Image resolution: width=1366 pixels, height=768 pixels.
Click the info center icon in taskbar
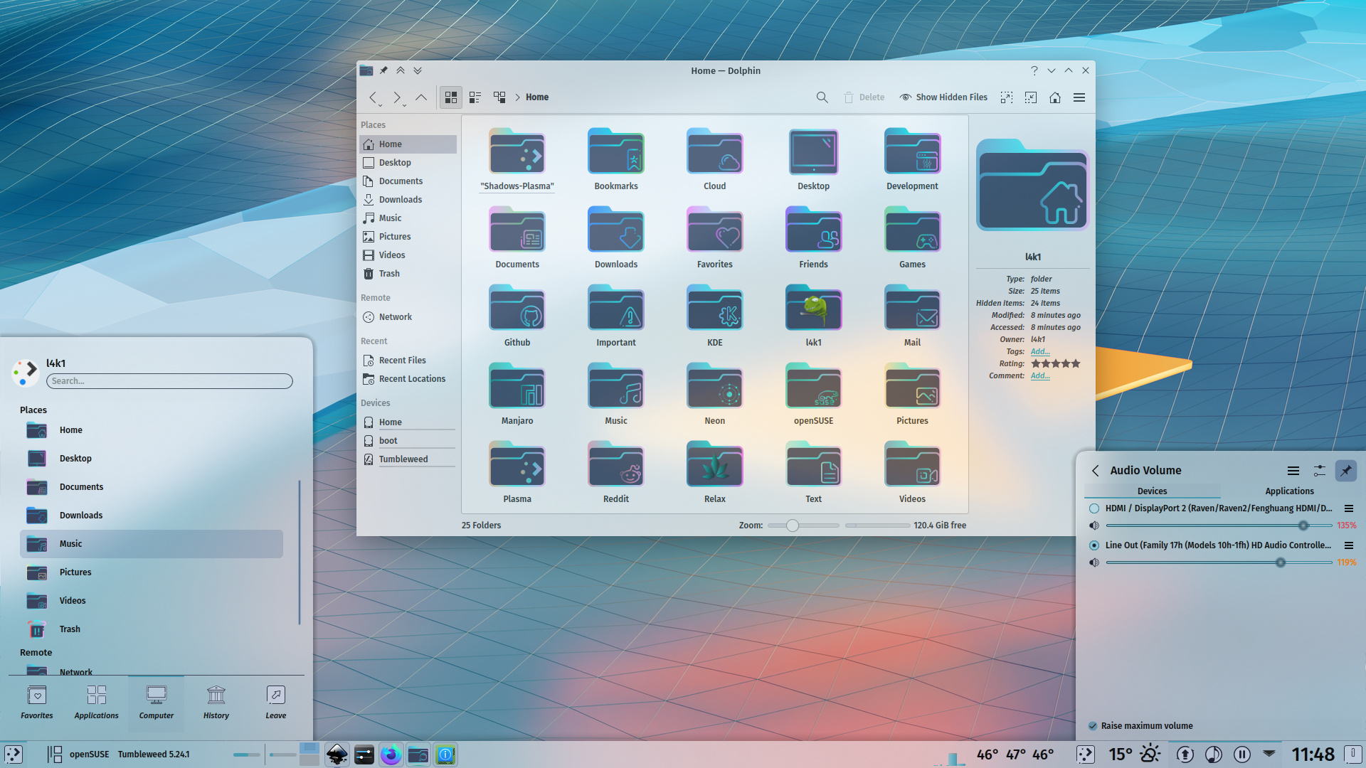445,754
